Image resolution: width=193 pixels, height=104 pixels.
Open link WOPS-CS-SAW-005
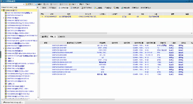pos(59,57)
